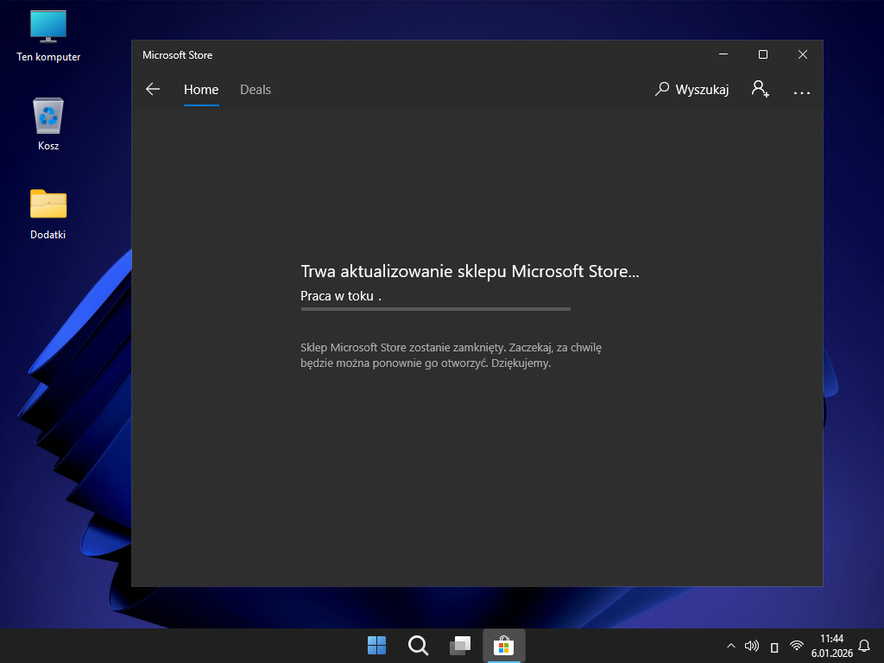This screenshot has height=663, width=884.
Task: Open the Home tab
Action: [x=201, y=90]
